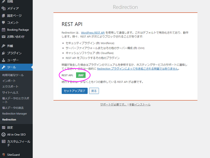
Task: Open the SiteGuard menu label
Action: click(x=13, y=155)
